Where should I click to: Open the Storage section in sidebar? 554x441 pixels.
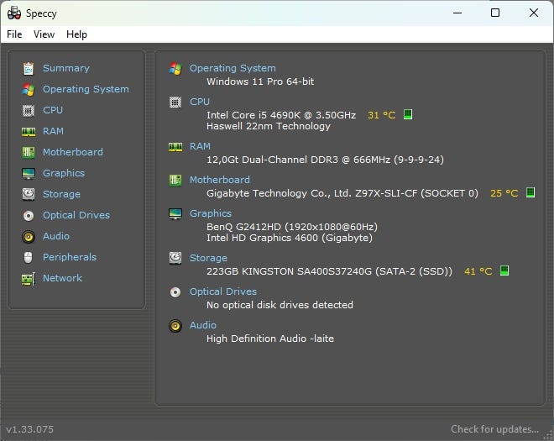pyautogui.click(x=61, y=194)
